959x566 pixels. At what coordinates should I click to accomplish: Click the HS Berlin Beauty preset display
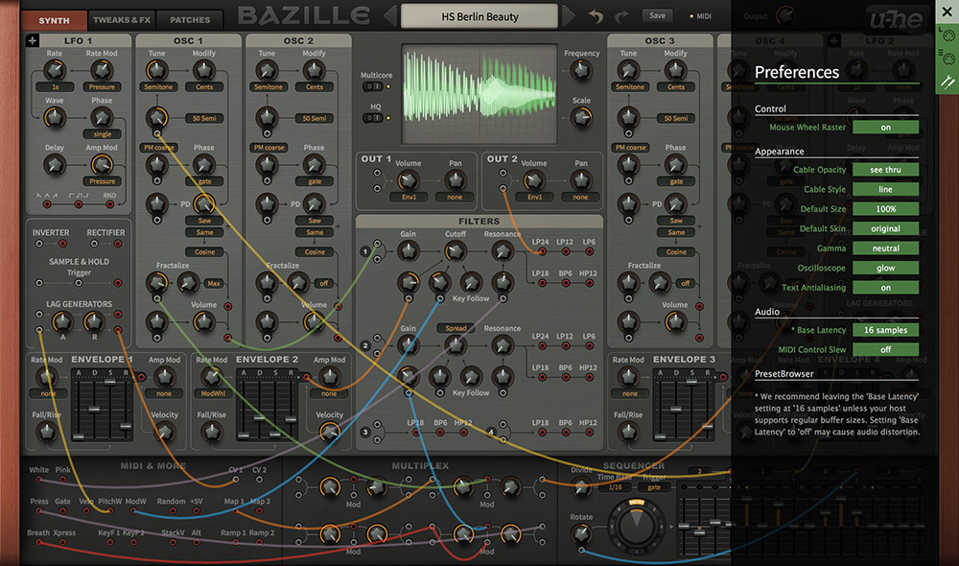pyautogui.click(x=479, y=16)
